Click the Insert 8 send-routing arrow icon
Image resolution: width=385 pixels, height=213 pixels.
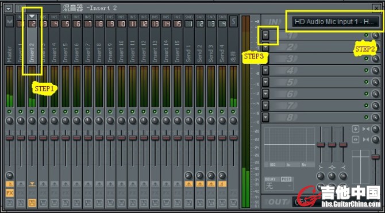(x=99, y=184)
